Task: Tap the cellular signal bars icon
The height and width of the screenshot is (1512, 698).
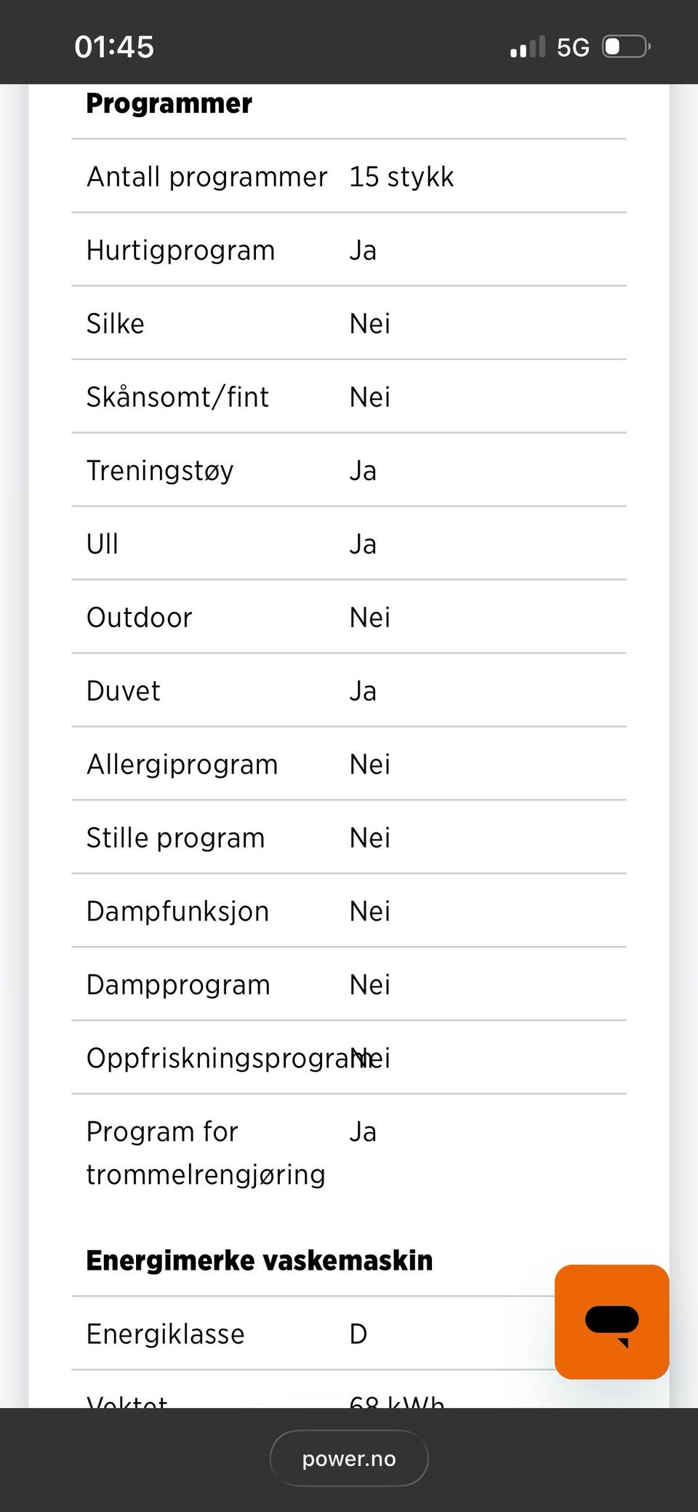Action: 527,47
